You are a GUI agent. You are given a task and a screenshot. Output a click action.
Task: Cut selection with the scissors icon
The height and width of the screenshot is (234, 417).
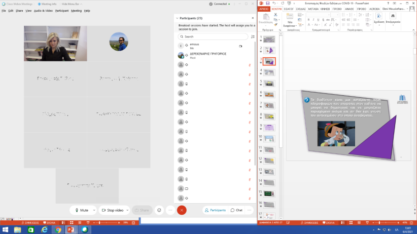point(275,15)
